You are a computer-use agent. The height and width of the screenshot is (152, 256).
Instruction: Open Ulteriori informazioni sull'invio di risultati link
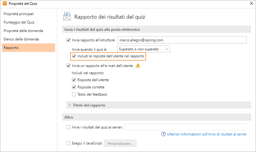[207, 134]
